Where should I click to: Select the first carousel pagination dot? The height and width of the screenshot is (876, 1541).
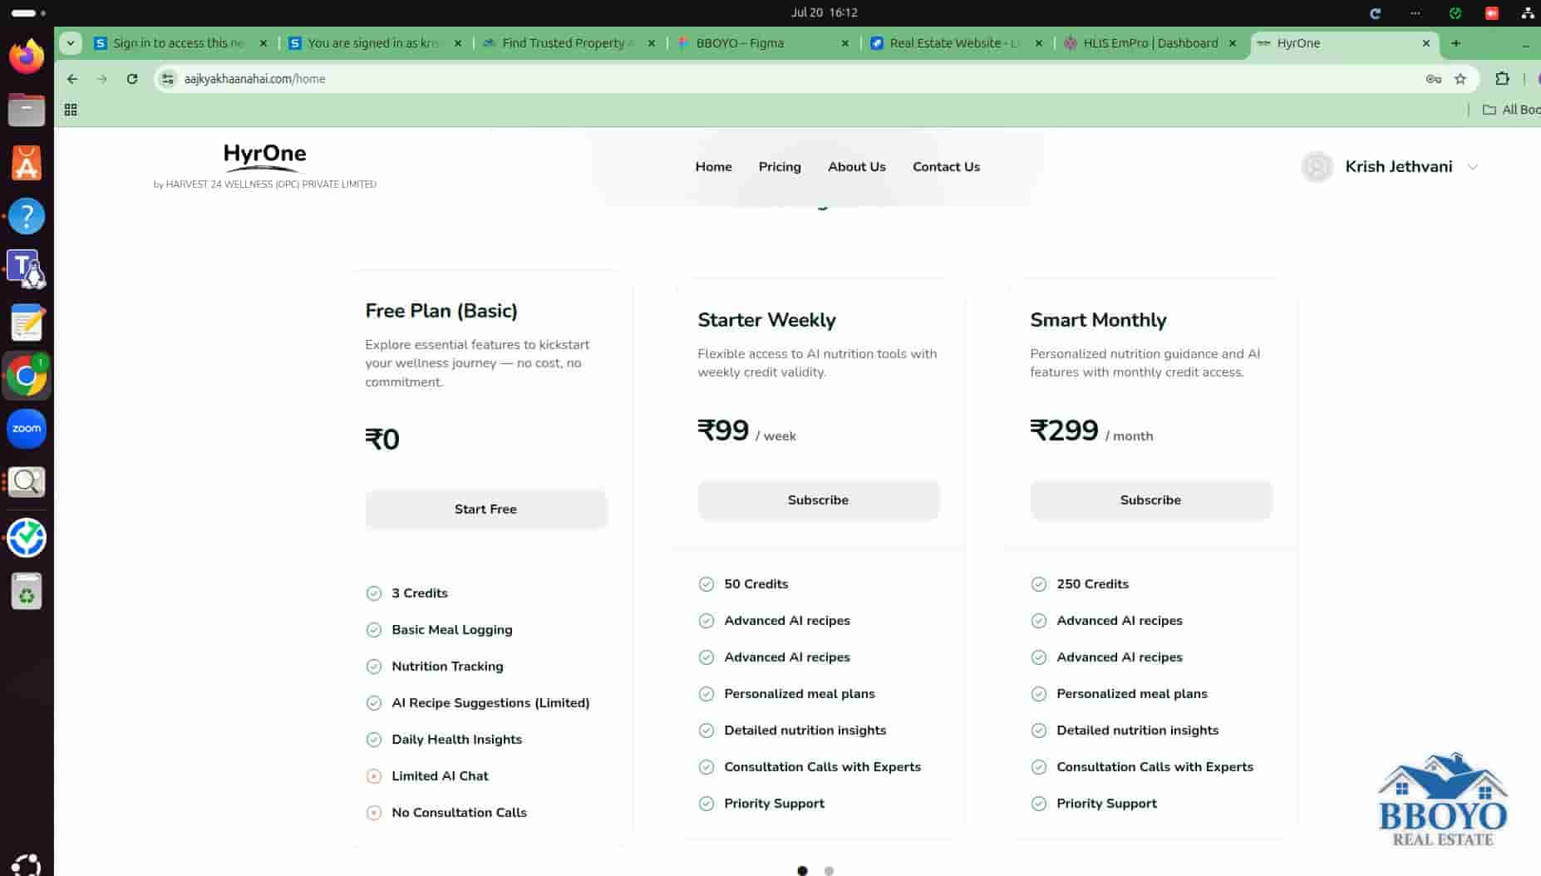[x=802, y=870]
